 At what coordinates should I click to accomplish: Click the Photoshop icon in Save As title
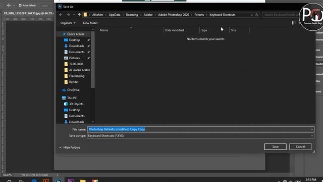pos(60,7)
